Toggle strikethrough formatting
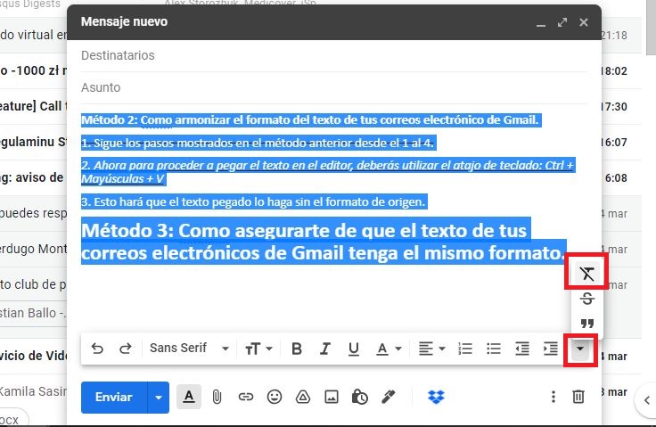This screenshot has width=656, height=427. (x=587, y=299)
